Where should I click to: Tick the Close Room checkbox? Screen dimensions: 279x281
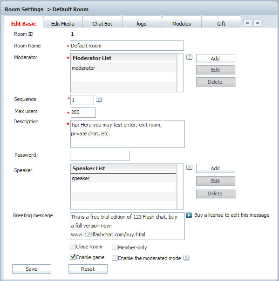pos(73,247)
